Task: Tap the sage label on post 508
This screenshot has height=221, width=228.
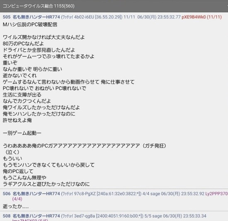Action: (157, 216)
